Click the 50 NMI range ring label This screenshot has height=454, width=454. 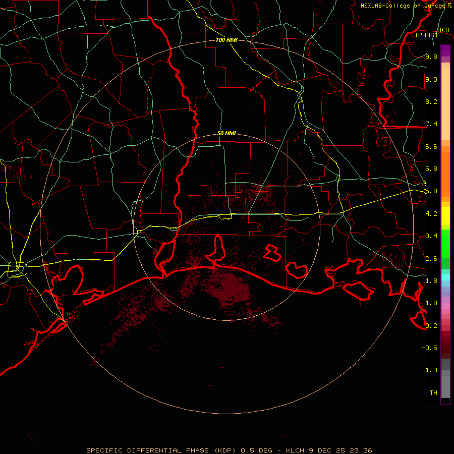[x=226, y=134]
